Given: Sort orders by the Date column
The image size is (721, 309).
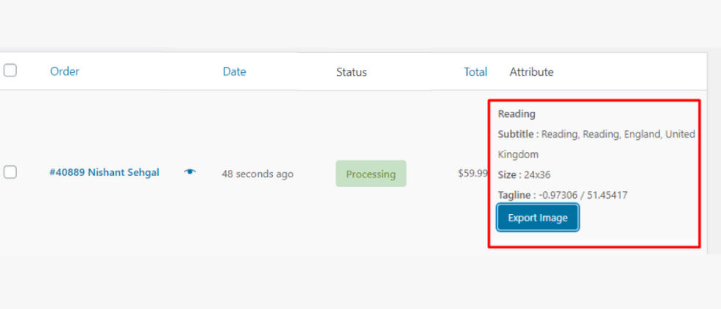Looking at the screenshot, I should point(235,72).
